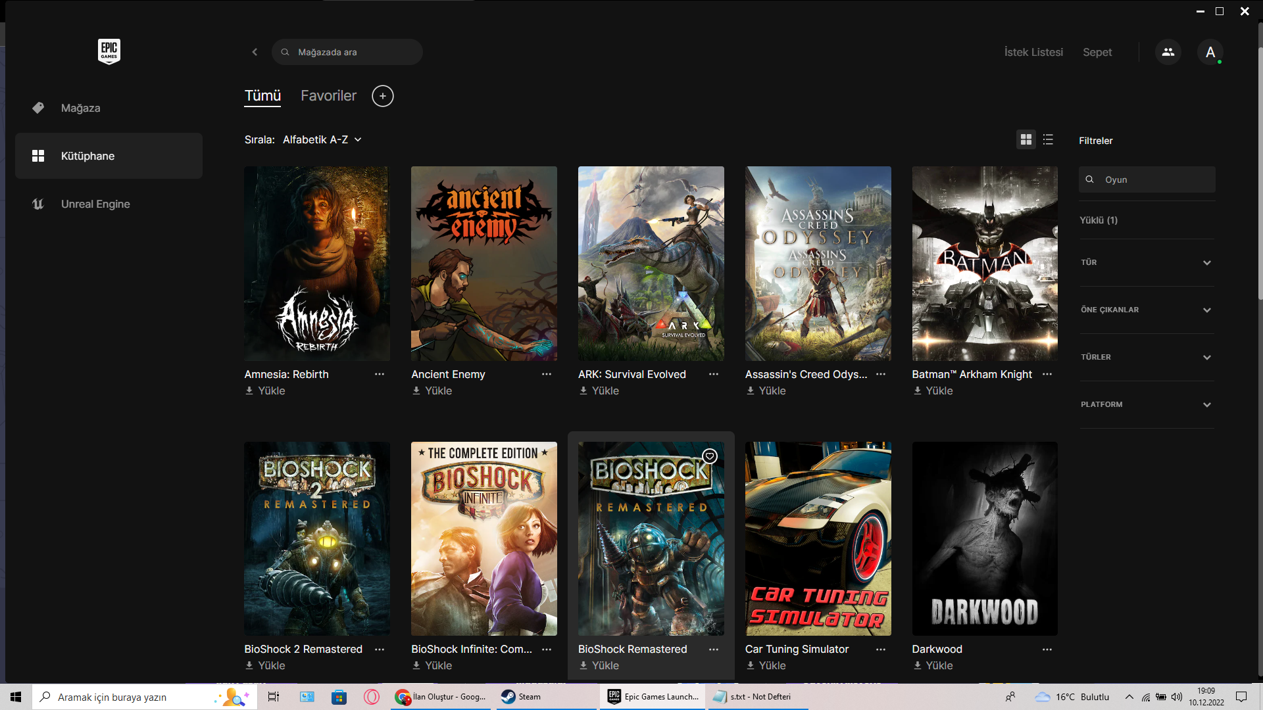Click the add new collection button
Image resolution: width=1263 pixels, height=710 pixels.
383,96
